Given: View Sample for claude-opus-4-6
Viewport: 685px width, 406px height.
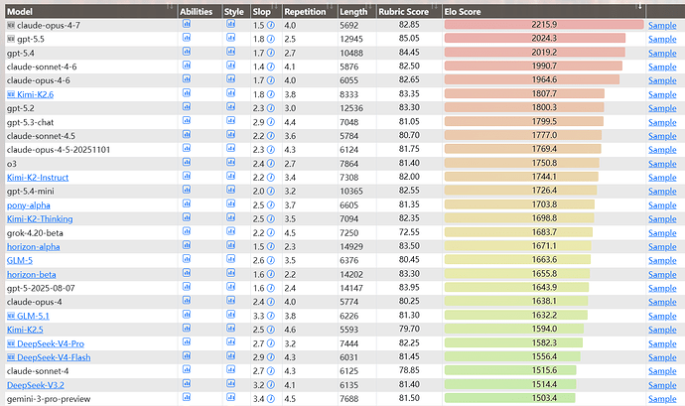Looking at the screenshot, I should click(x=662, y=80).
